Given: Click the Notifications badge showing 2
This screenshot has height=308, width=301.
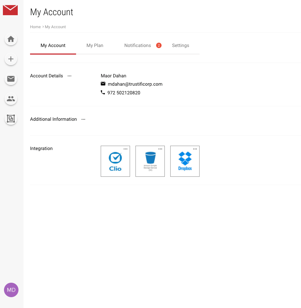Looking at the screenshot, I should tap(159, 46).
